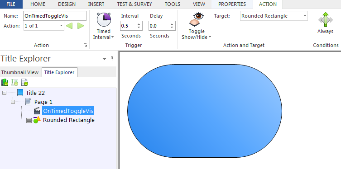The image size is (341, 169).
Task: Click the Title 22 book icon
Action: [20, 93]
